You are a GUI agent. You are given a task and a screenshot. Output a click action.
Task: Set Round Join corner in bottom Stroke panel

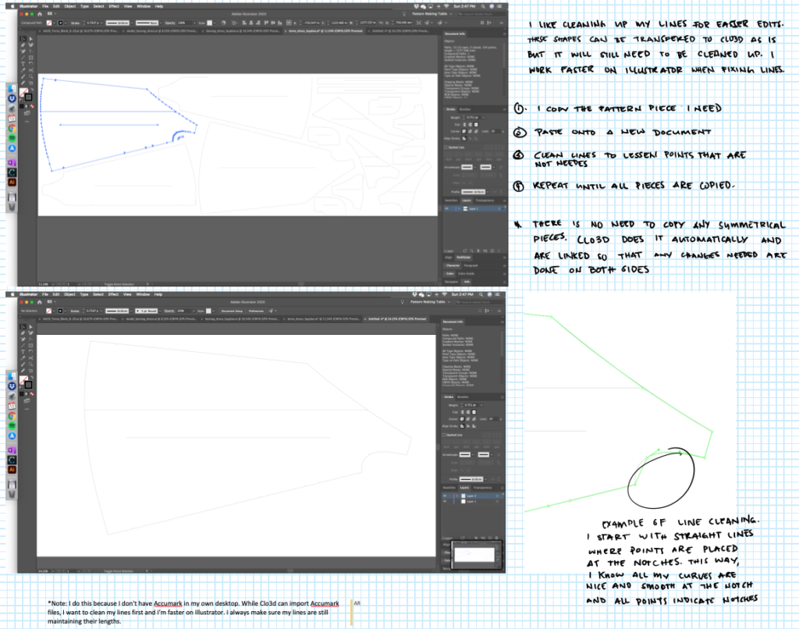click(468, 419)
